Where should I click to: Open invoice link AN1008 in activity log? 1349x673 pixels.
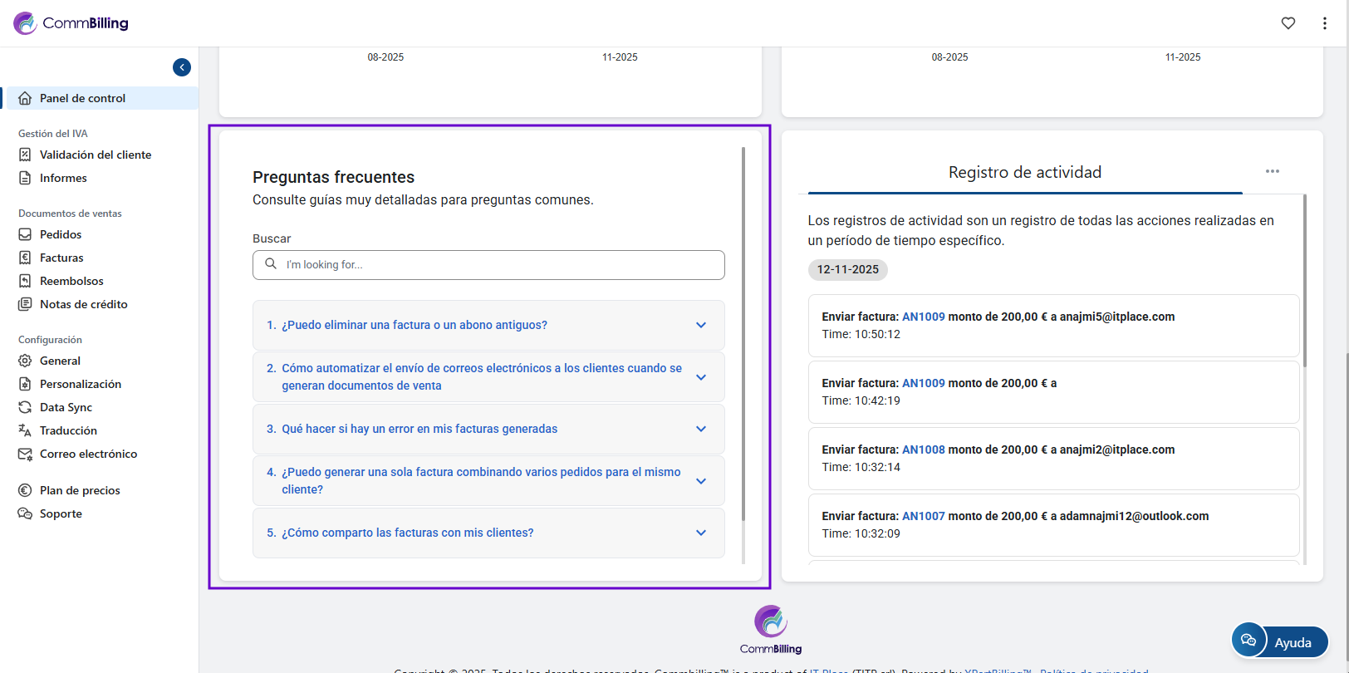(923, 449)
